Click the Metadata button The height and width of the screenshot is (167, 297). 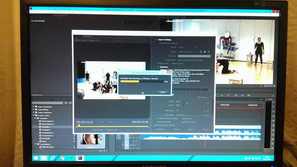coord(160,129)
